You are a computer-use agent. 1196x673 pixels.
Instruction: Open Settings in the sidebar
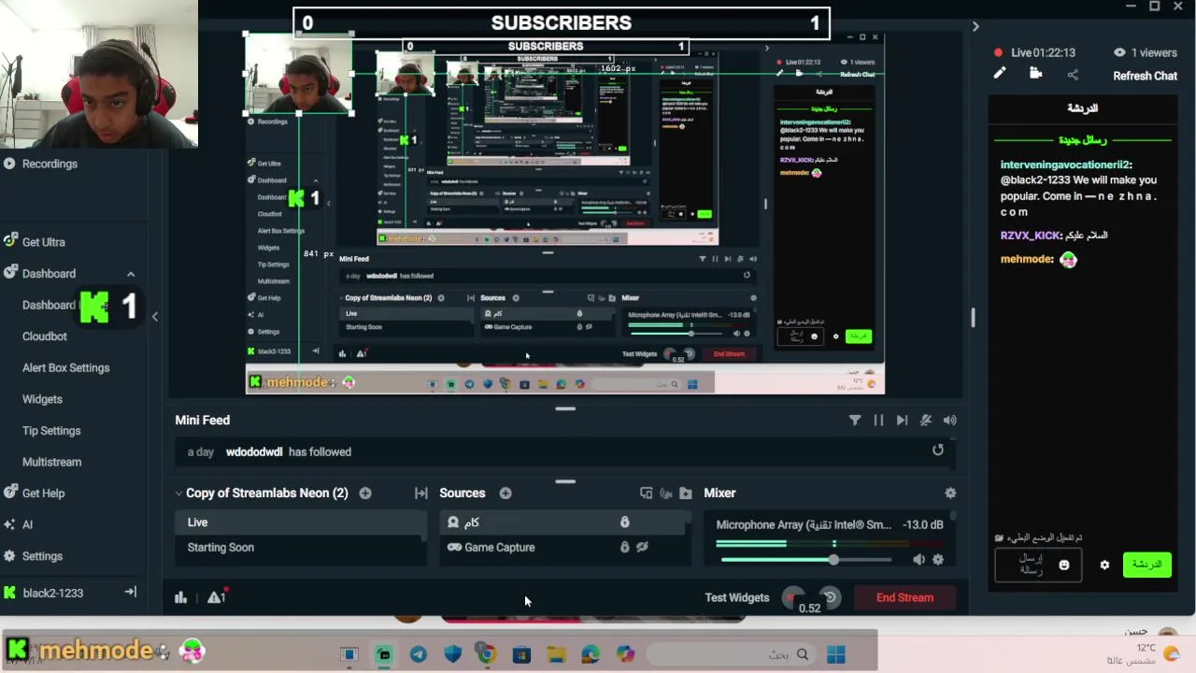42,556
